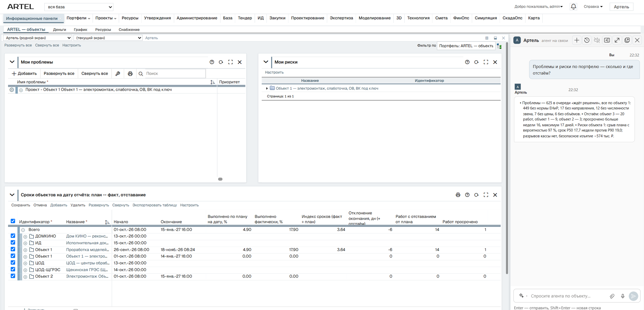Screen dimensions: 644x310
Task: Refresh the Сроки объектов panel
Action: point(476,195)
